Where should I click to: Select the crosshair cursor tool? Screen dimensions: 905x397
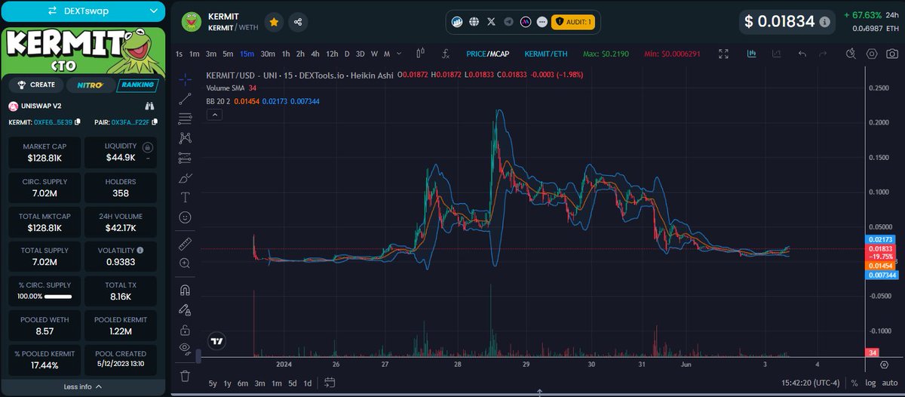(x=185, y=79)
